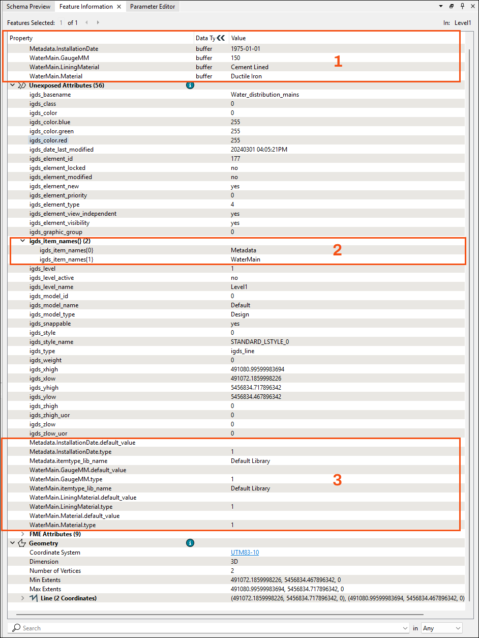Toggle the pin icon for the panel

462,6
